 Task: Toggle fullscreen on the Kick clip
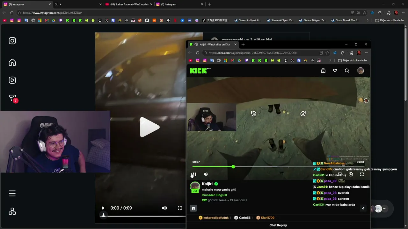(362, 174)
